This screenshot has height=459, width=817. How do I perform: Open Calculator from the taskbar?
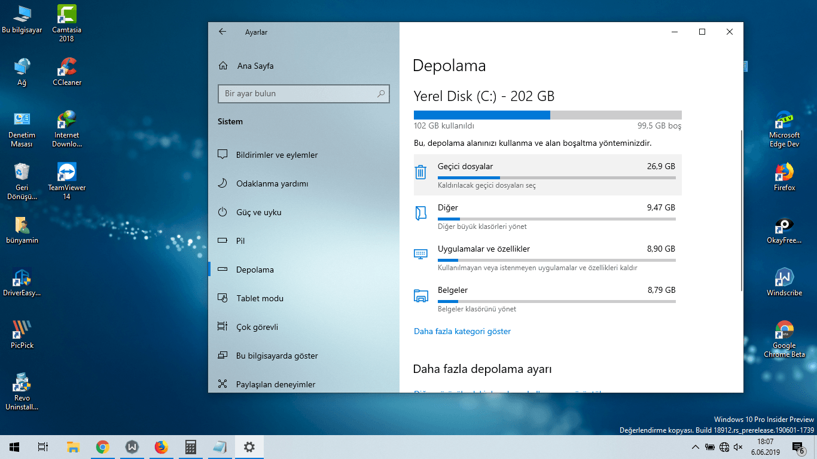(191, 447)
